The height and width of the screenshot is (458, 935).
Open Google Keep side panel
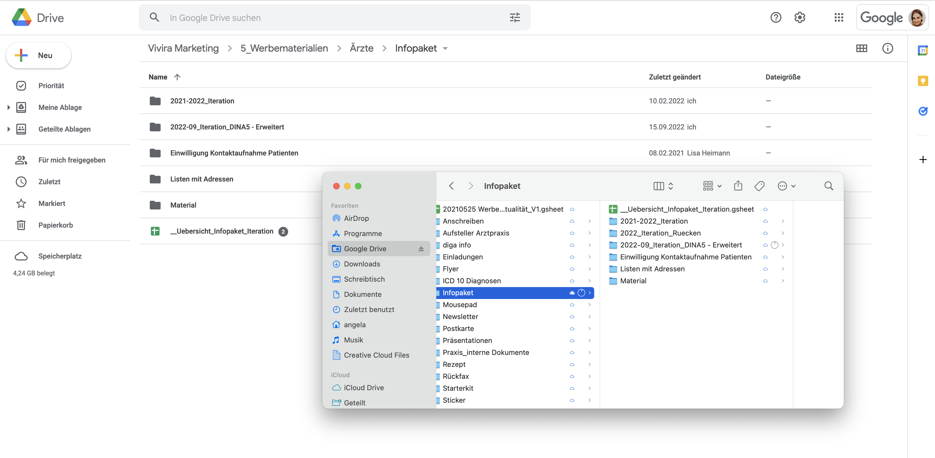[x=923, y=81]
